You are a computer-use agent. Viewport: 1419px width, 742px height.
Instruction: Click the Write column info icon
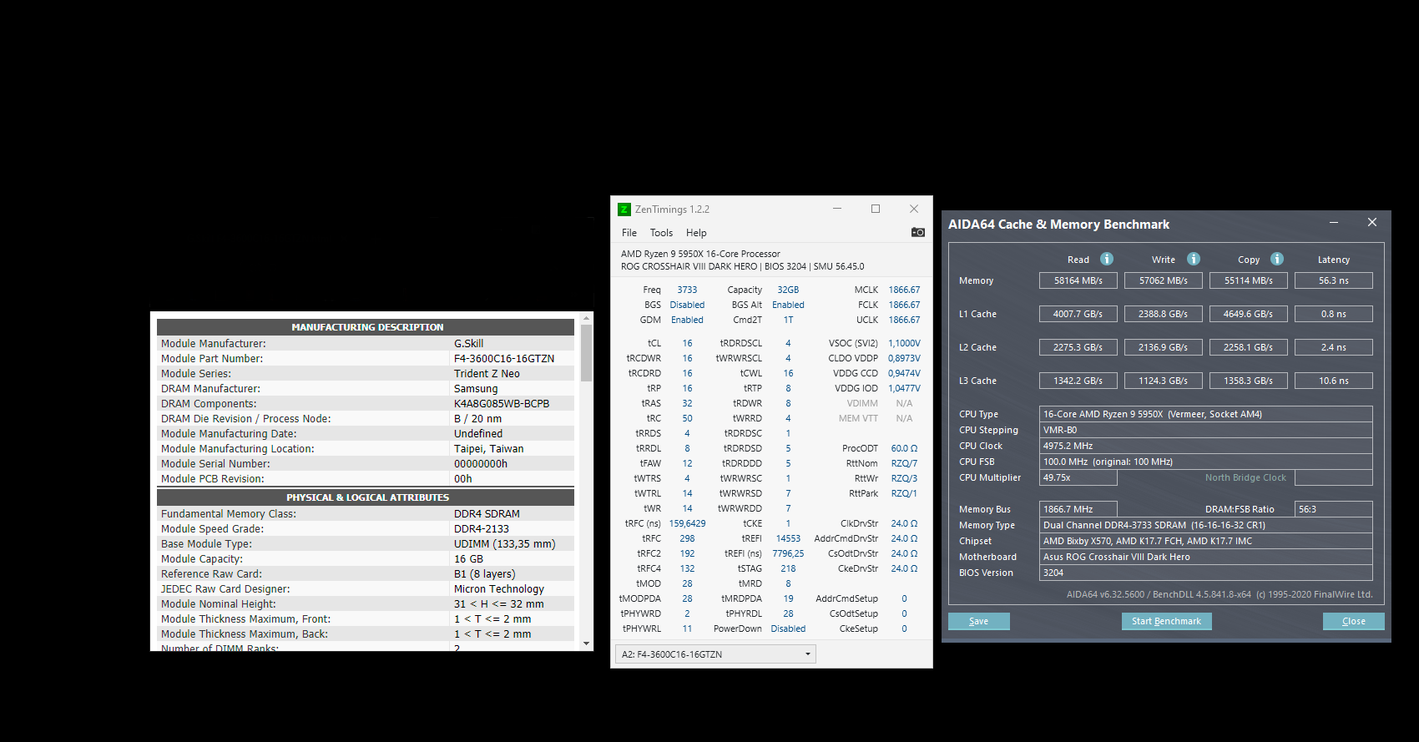[x=1194, y=259]
